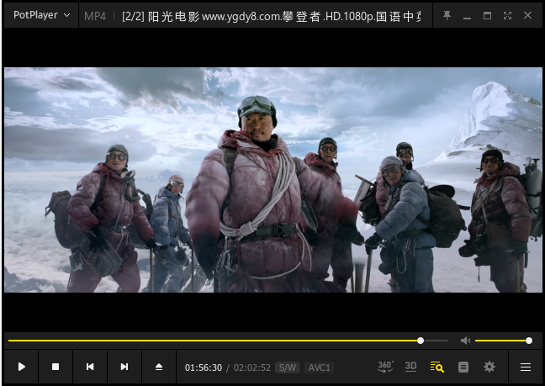Viewport: 545px width, 386px height.
Task: Stop video playback
Action: tap(56, 367)
